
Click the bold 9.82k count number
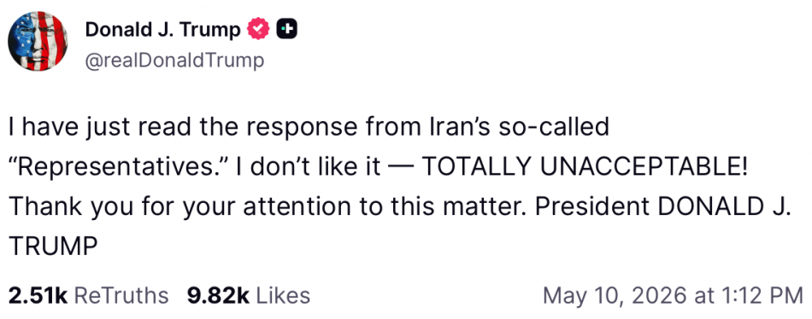pyautogui.click(x=218, y=296)
